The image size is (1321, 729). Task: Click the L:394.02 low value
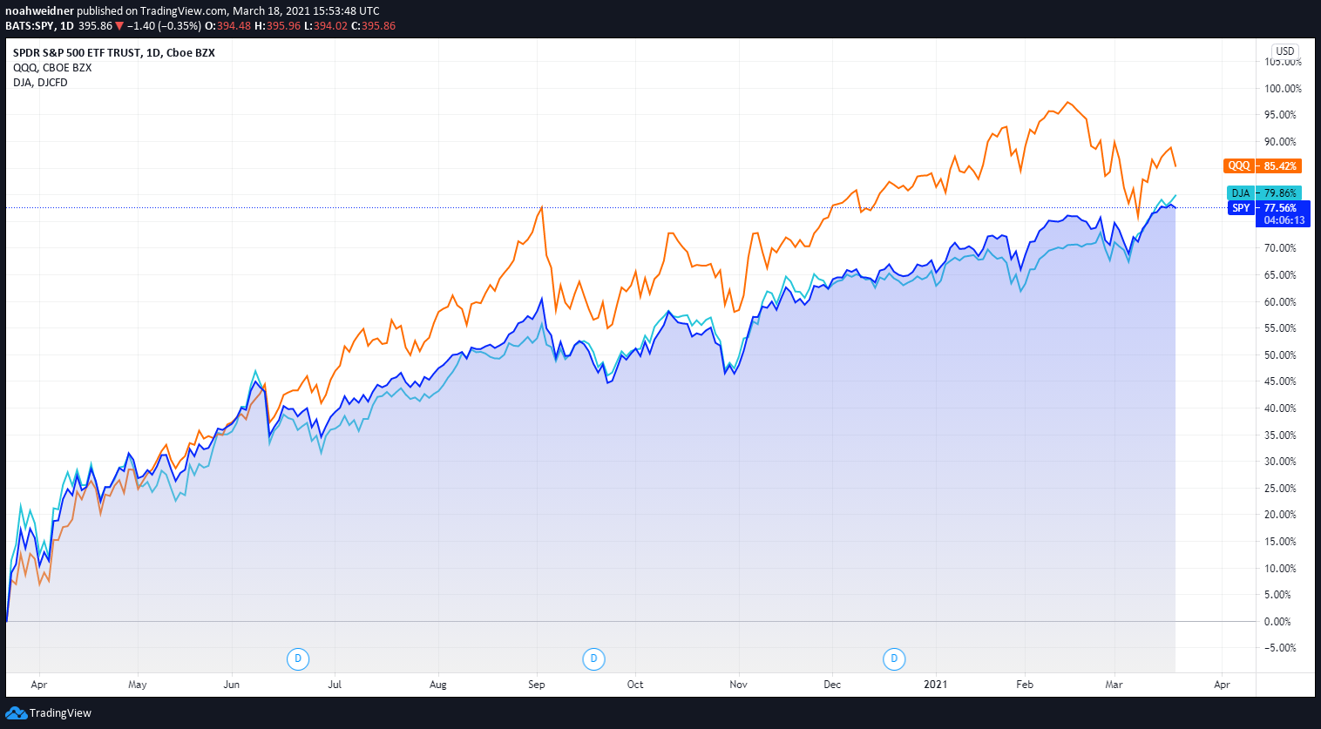(x=325, y=25)
